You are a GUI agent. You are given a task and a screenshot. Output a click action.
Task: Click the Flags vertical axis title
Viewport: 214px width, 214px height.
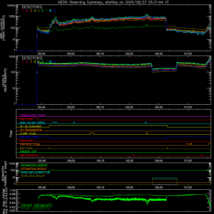click(11, 133)
